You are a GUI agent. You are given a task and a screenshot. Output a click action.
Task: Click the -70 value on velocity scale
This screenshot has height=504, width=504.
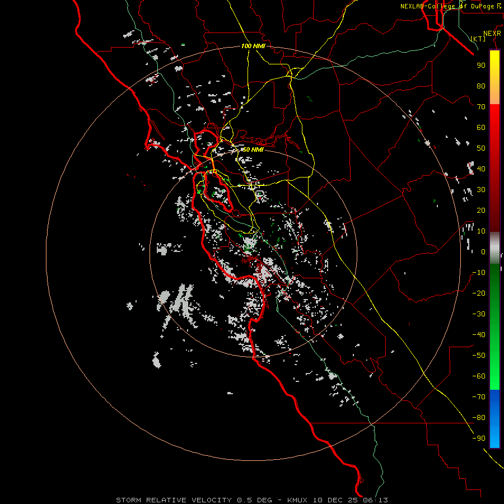pyautogui.click(x=479, y=397)
